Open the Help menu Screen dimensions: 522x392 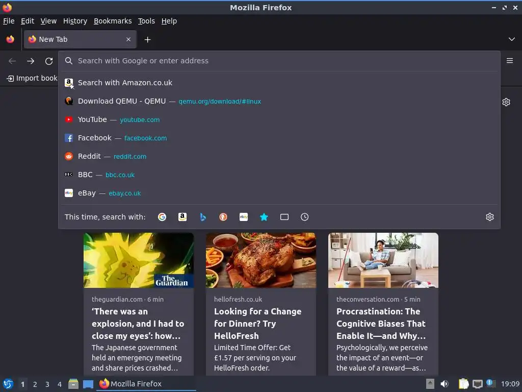coord(169,21)
